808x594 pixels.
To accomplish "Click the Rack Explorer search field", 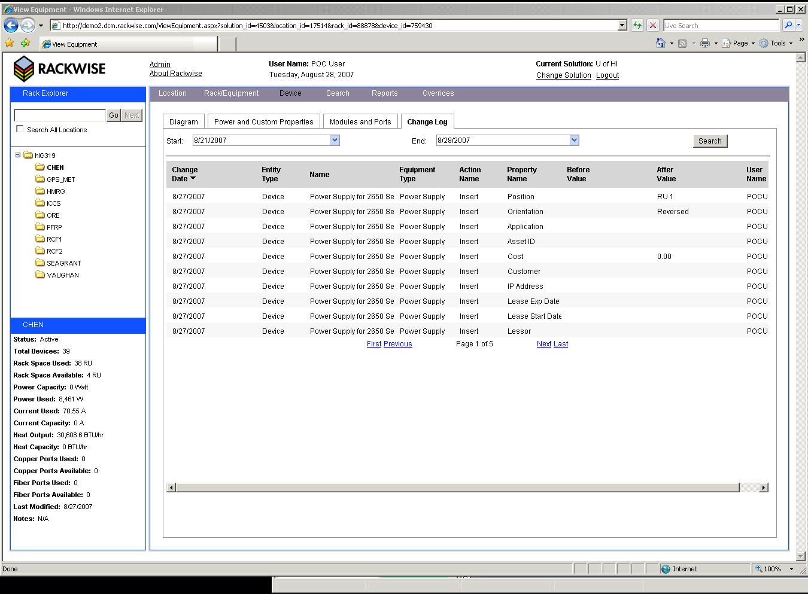I will coord(60,115).
